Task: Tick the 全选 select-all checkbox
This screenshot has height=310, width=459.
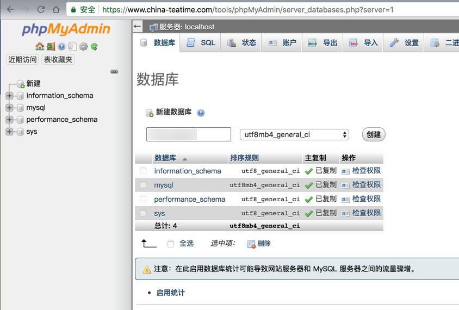Action: coord(171,244)
